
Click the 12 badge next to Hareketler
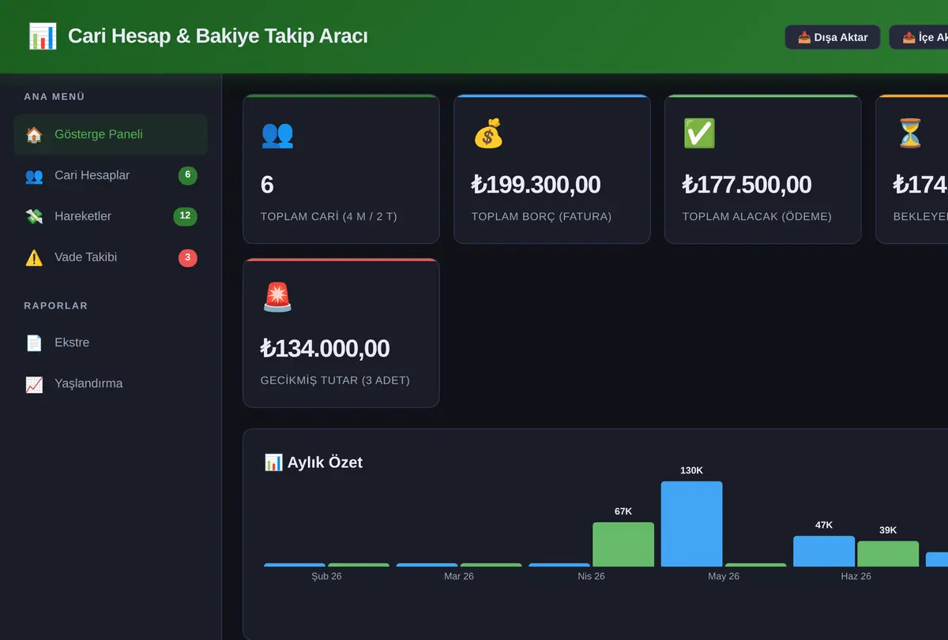tap(185, 216)
